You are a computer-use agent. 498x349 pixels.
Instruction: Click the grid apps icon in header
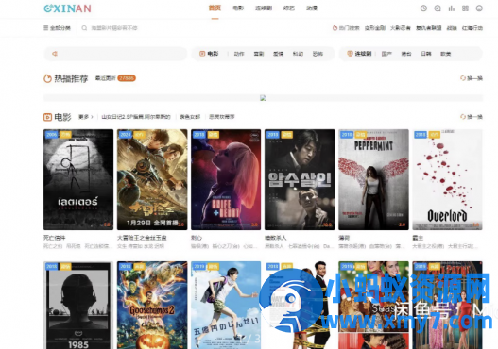[x=465, y=8]
